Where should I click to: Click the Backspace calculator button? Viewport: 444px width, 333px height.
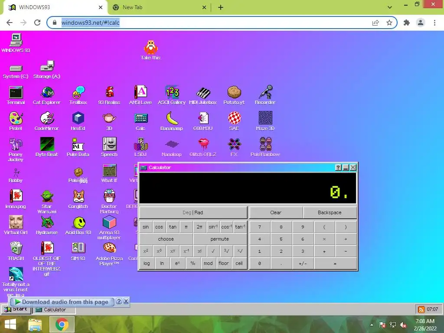tap(330, 212)
